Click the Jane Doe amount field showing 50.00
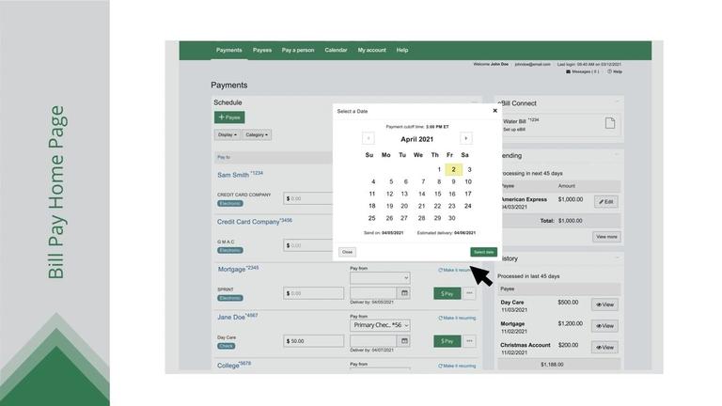This screenshot has height=406, width=722. click(x=314, y=341)
